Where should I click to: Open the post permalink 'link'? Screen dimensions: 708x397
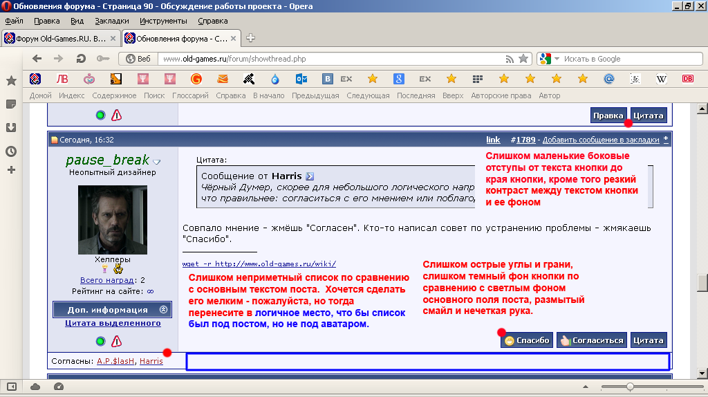point(493,140)
